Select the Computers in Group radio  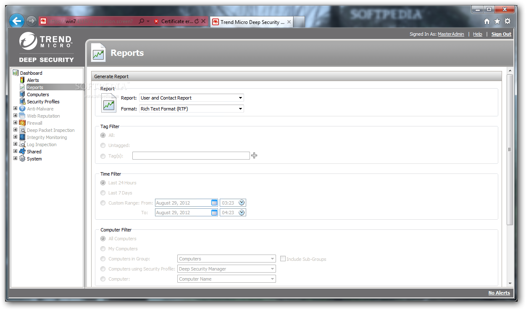[x=103, y=259]
